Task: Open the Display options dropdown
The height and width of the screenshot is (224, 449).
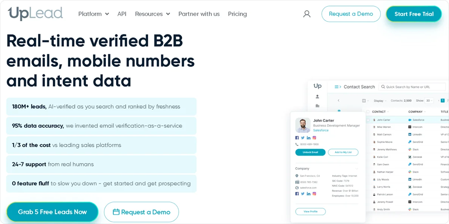Action: [x=379, y=100]
